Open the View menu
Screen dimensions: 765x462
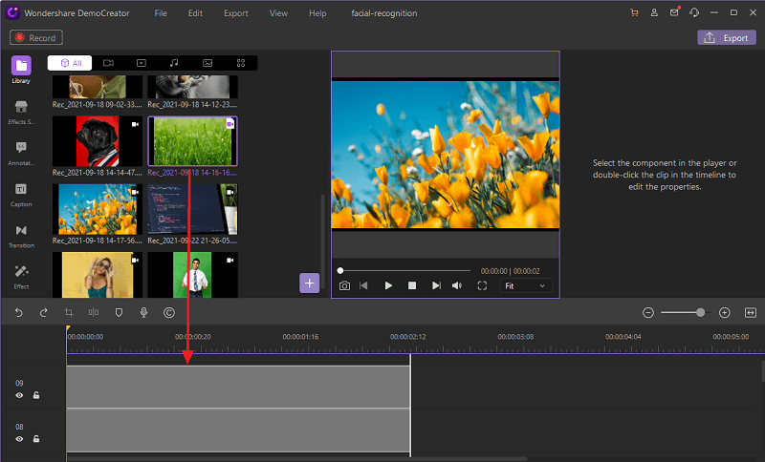tap(278, 13)
